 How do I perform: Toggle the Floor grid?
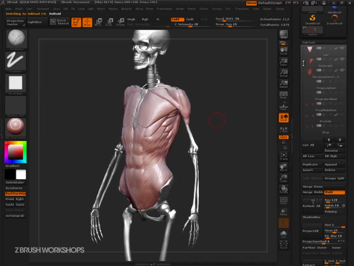pos(283,106)
